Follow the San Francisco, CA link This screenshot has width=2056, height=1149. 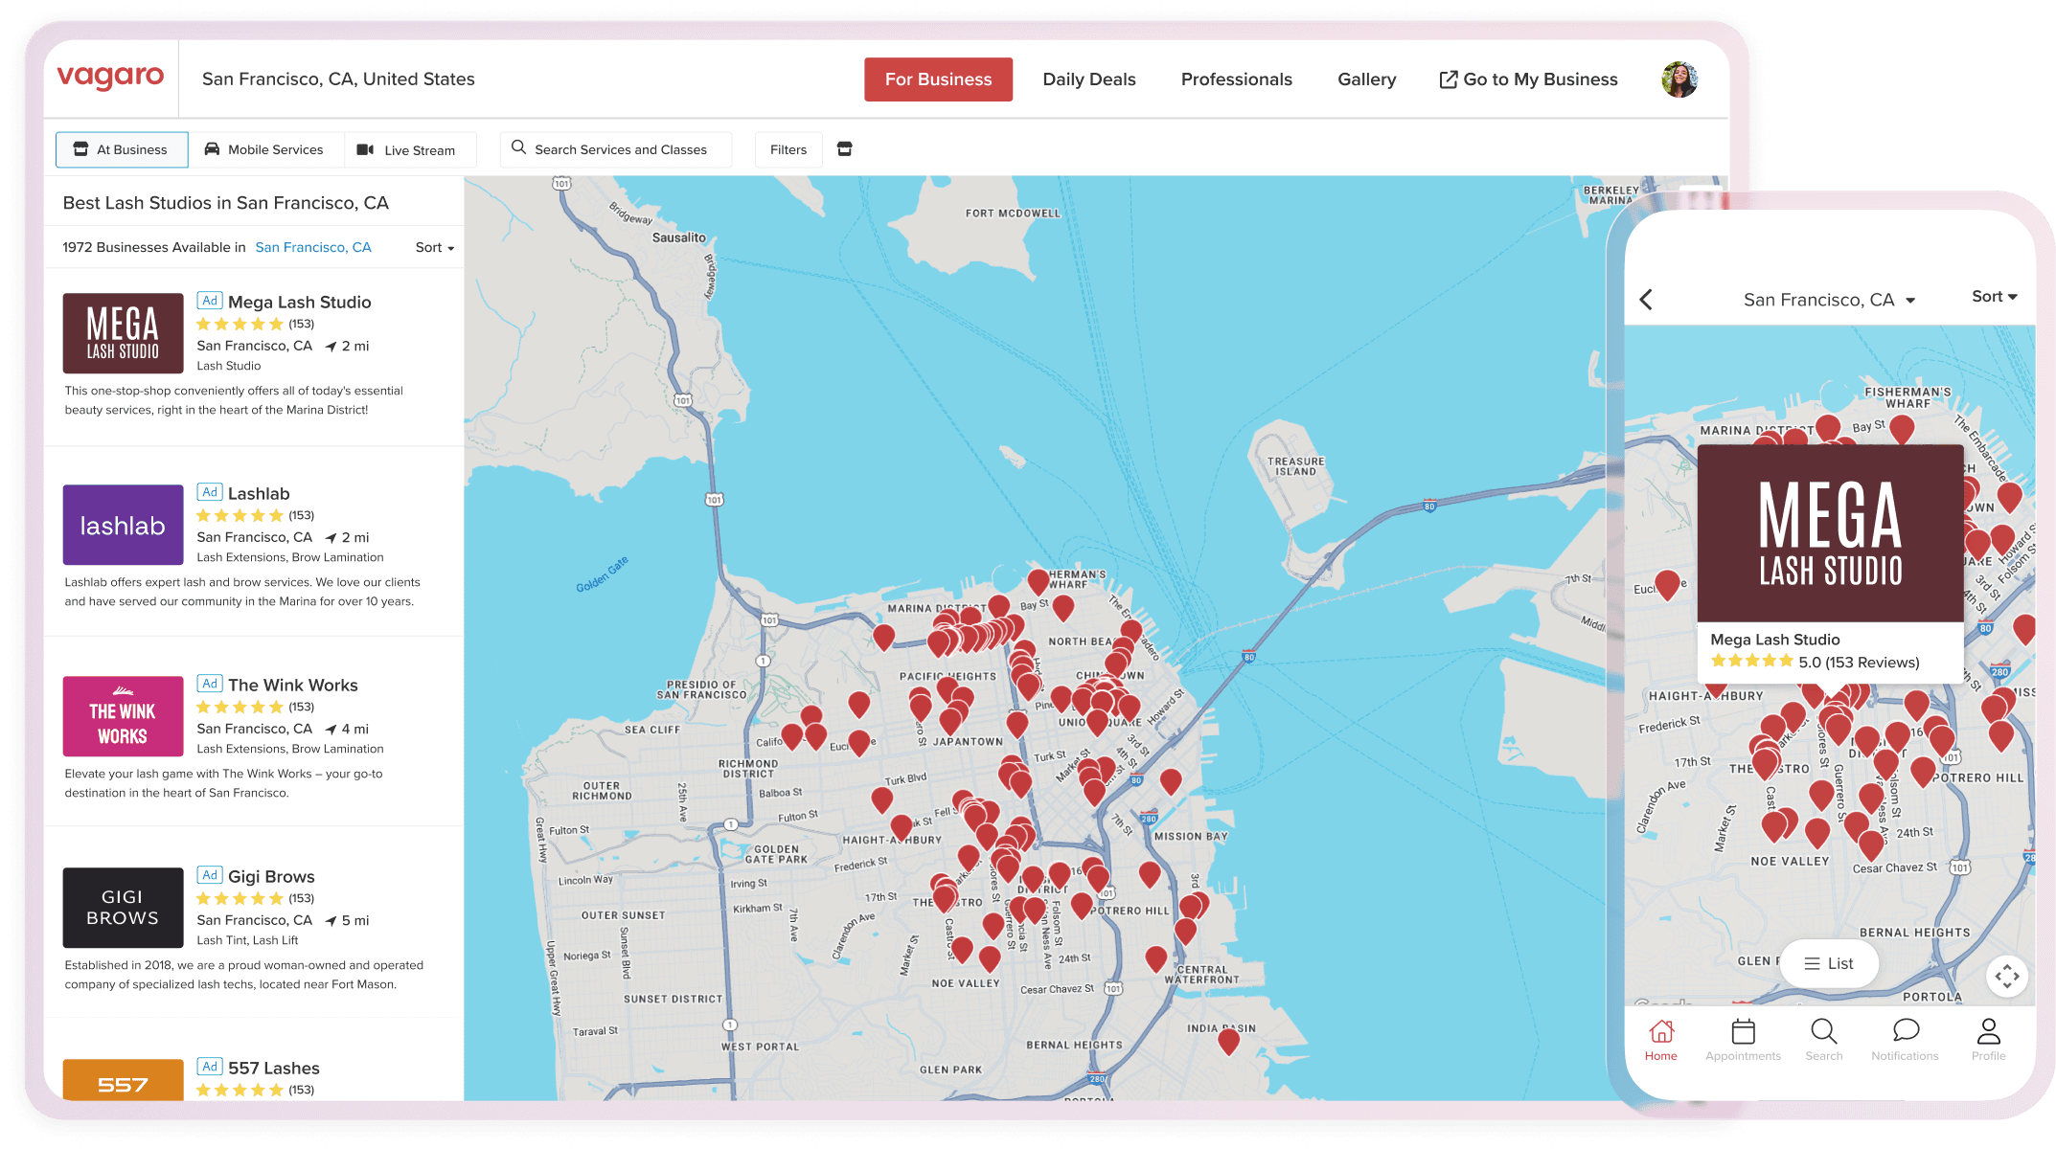pyautogui.click(x=312, y=247)
